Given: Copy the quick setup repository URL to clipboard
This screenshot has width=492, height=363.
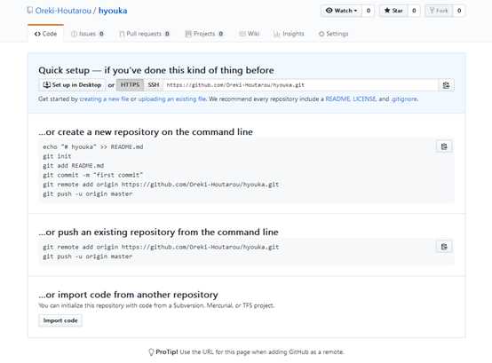Looking at the screenshot, I should click(x=446, y=85).
